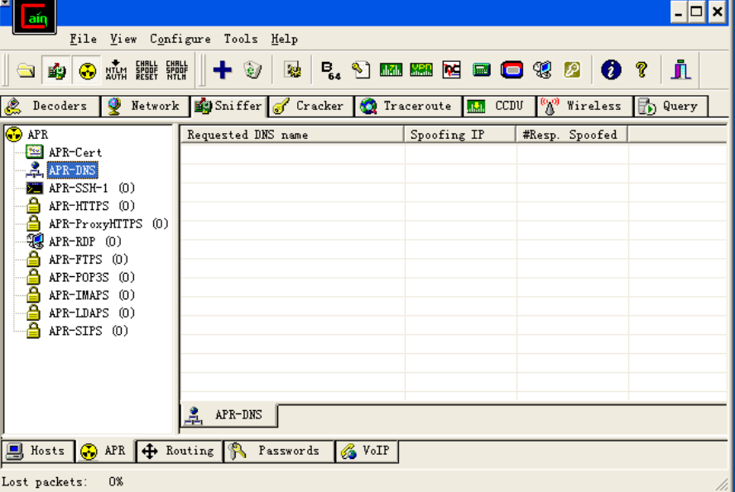Open the Query tab

[670, 107]
